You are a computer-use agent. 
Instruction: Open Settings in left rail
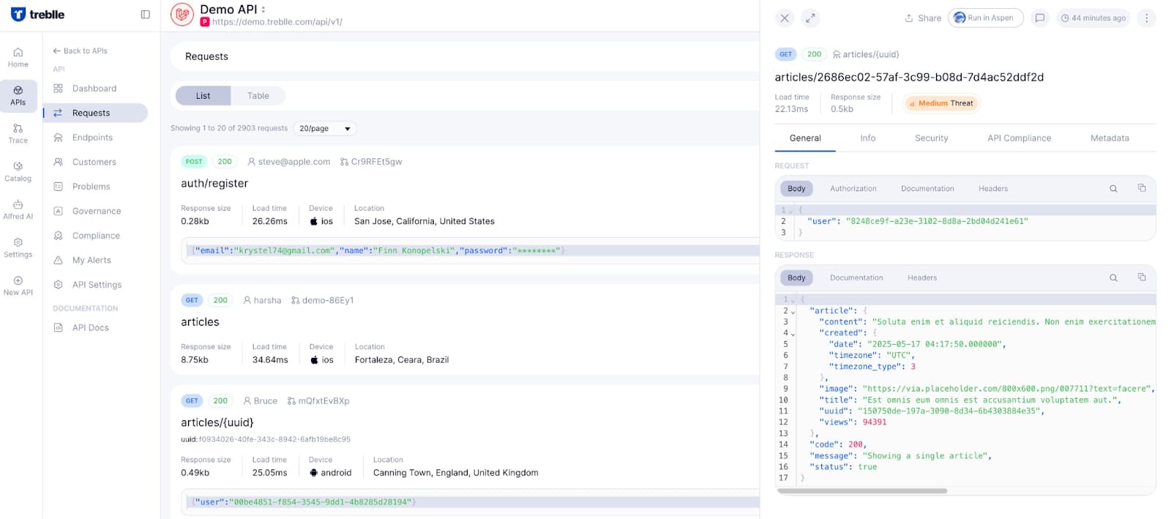tap(18, 248)
